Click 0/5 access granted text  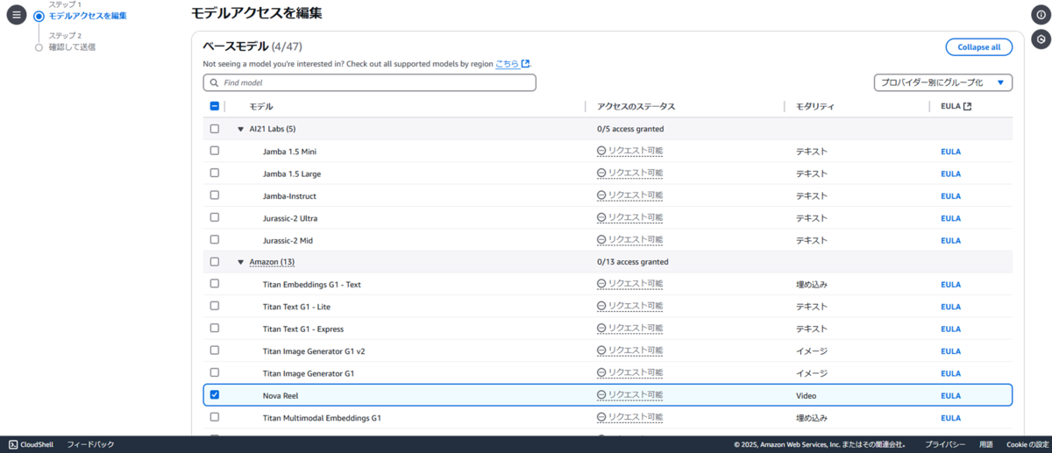[630, 129]
